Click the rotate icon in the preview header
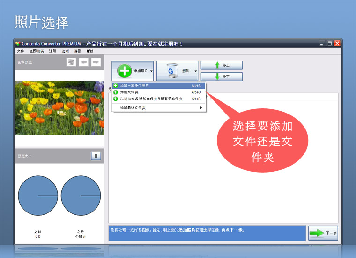 point(71,62)
